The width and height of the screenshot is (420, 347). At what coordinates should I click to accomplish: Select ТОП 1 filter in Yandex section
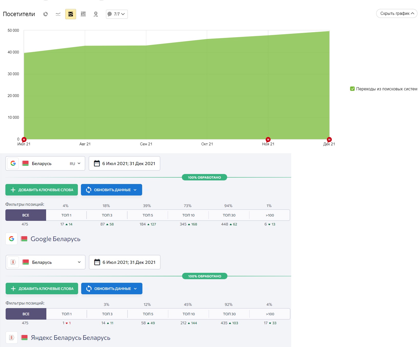pyautogui.click(x=67, y=314)
